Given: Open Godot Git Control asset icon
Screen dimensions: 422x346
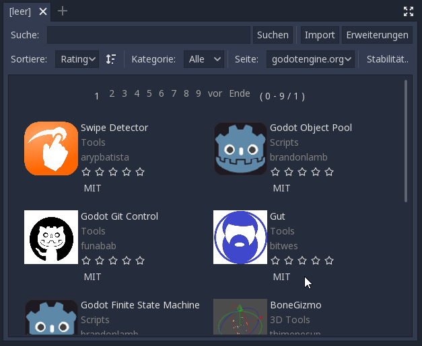Looking at the screenshot, I should pyautogui.click(x=51, y=237).
